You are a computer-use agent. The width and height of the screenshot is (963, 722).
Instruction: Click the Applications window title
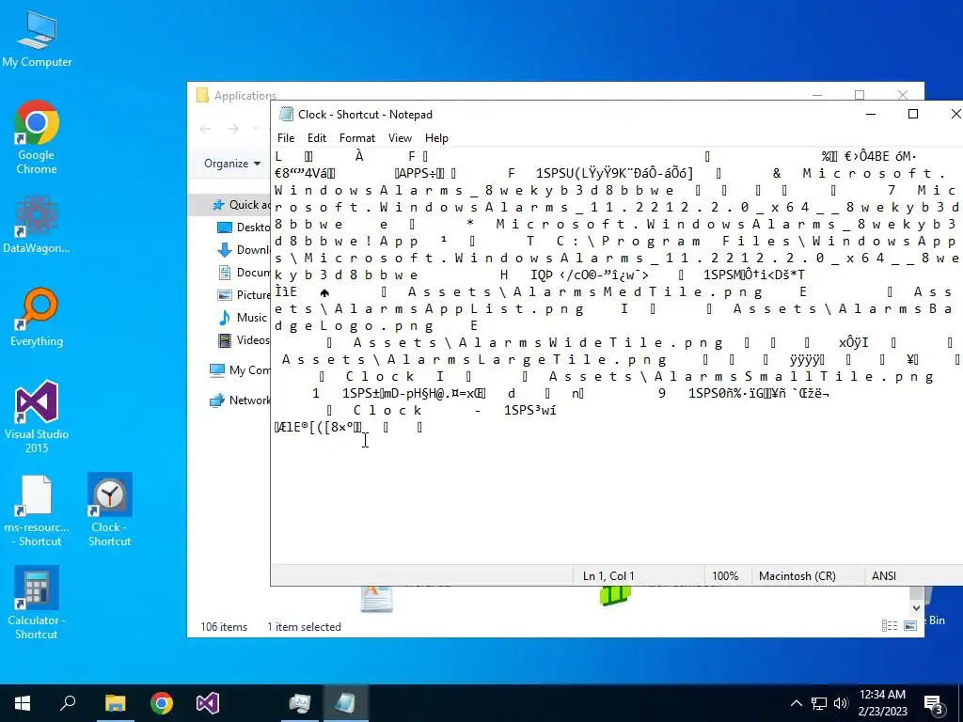245,96
